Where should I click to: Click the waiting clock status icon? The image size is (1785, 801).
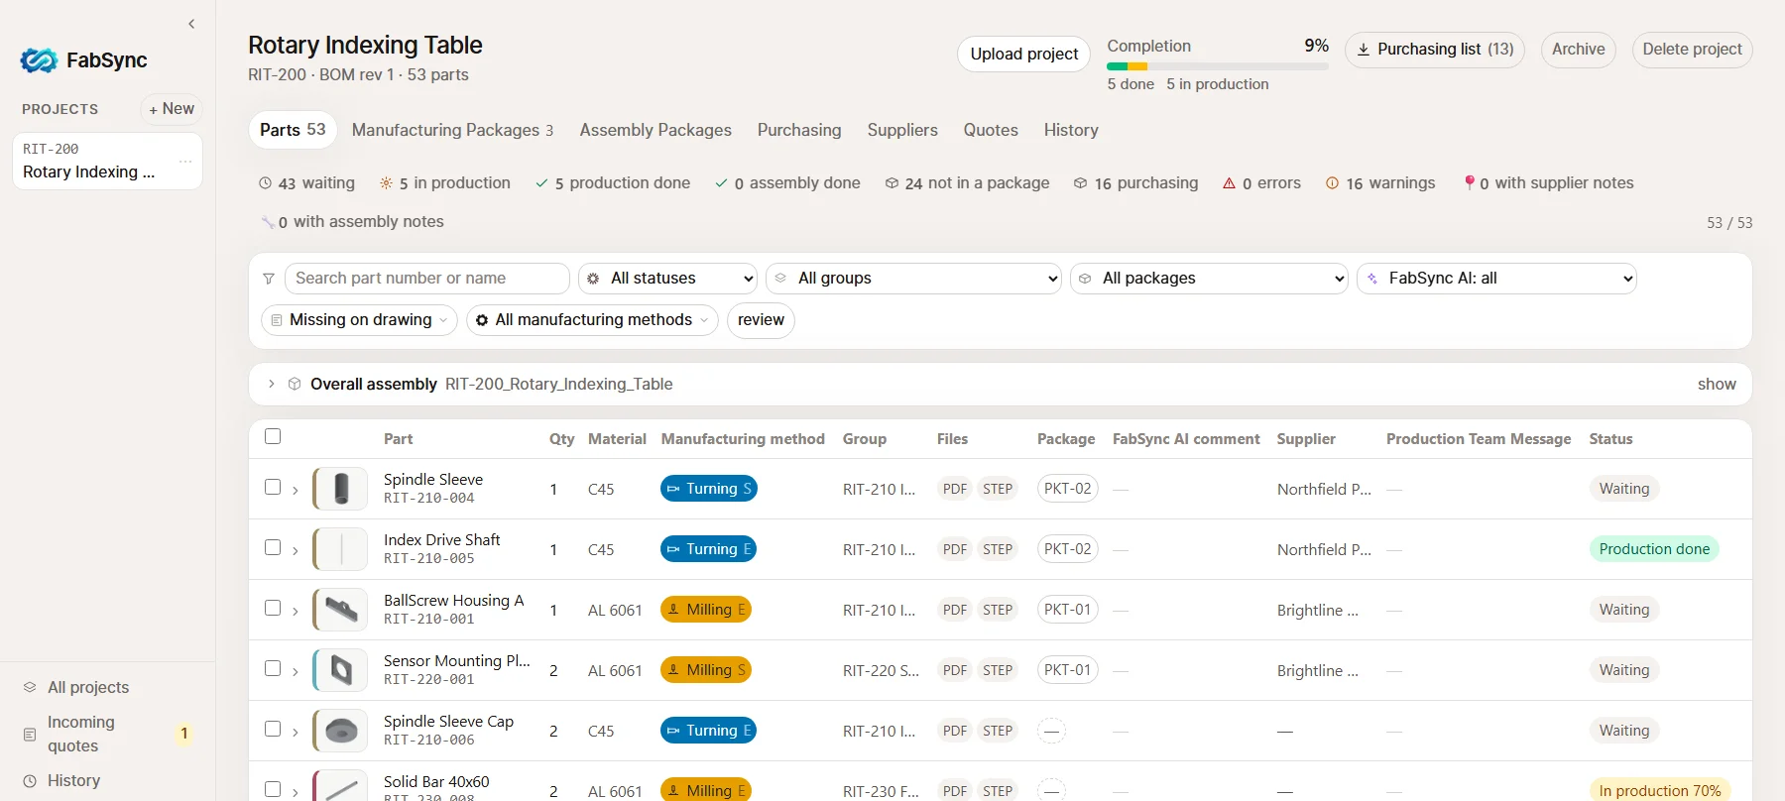(265, 183)
